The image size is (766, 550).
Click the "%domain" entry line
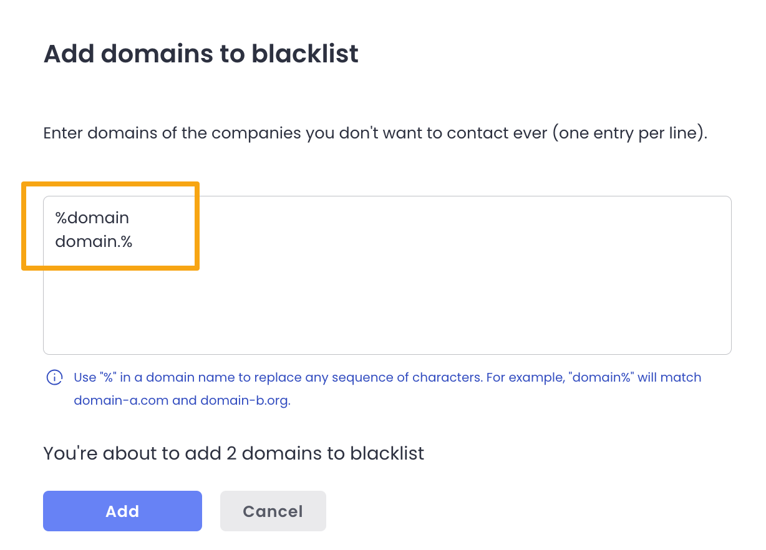pos(92,218)
